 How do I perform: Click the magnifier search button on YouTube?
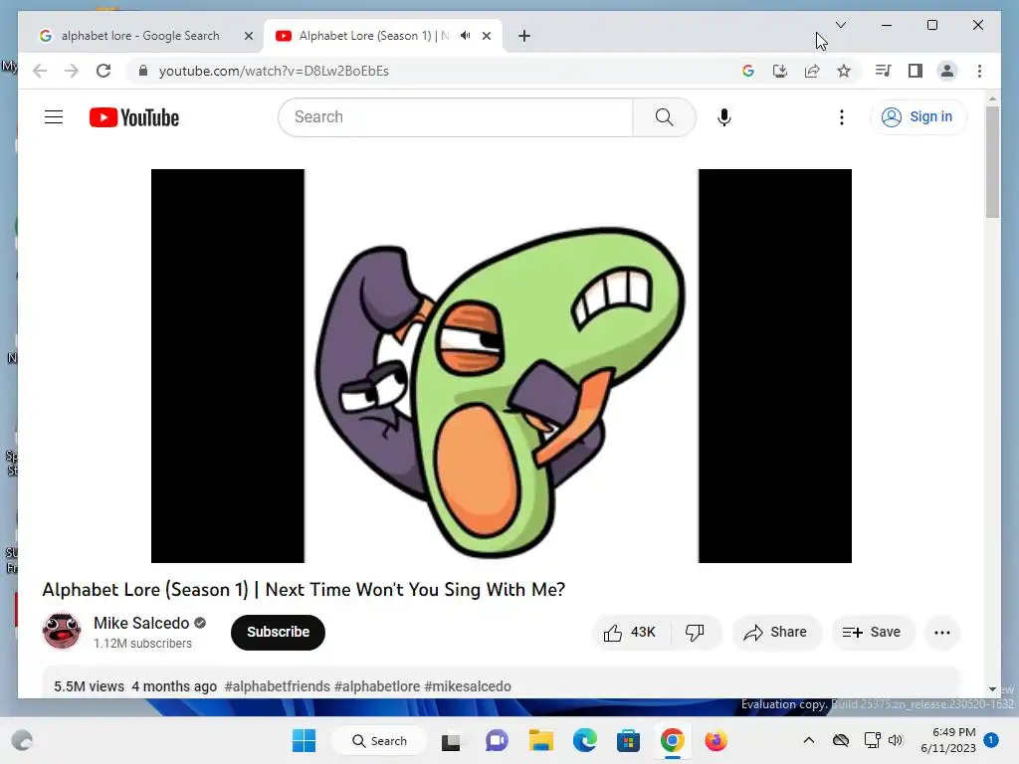pos(664,117)
